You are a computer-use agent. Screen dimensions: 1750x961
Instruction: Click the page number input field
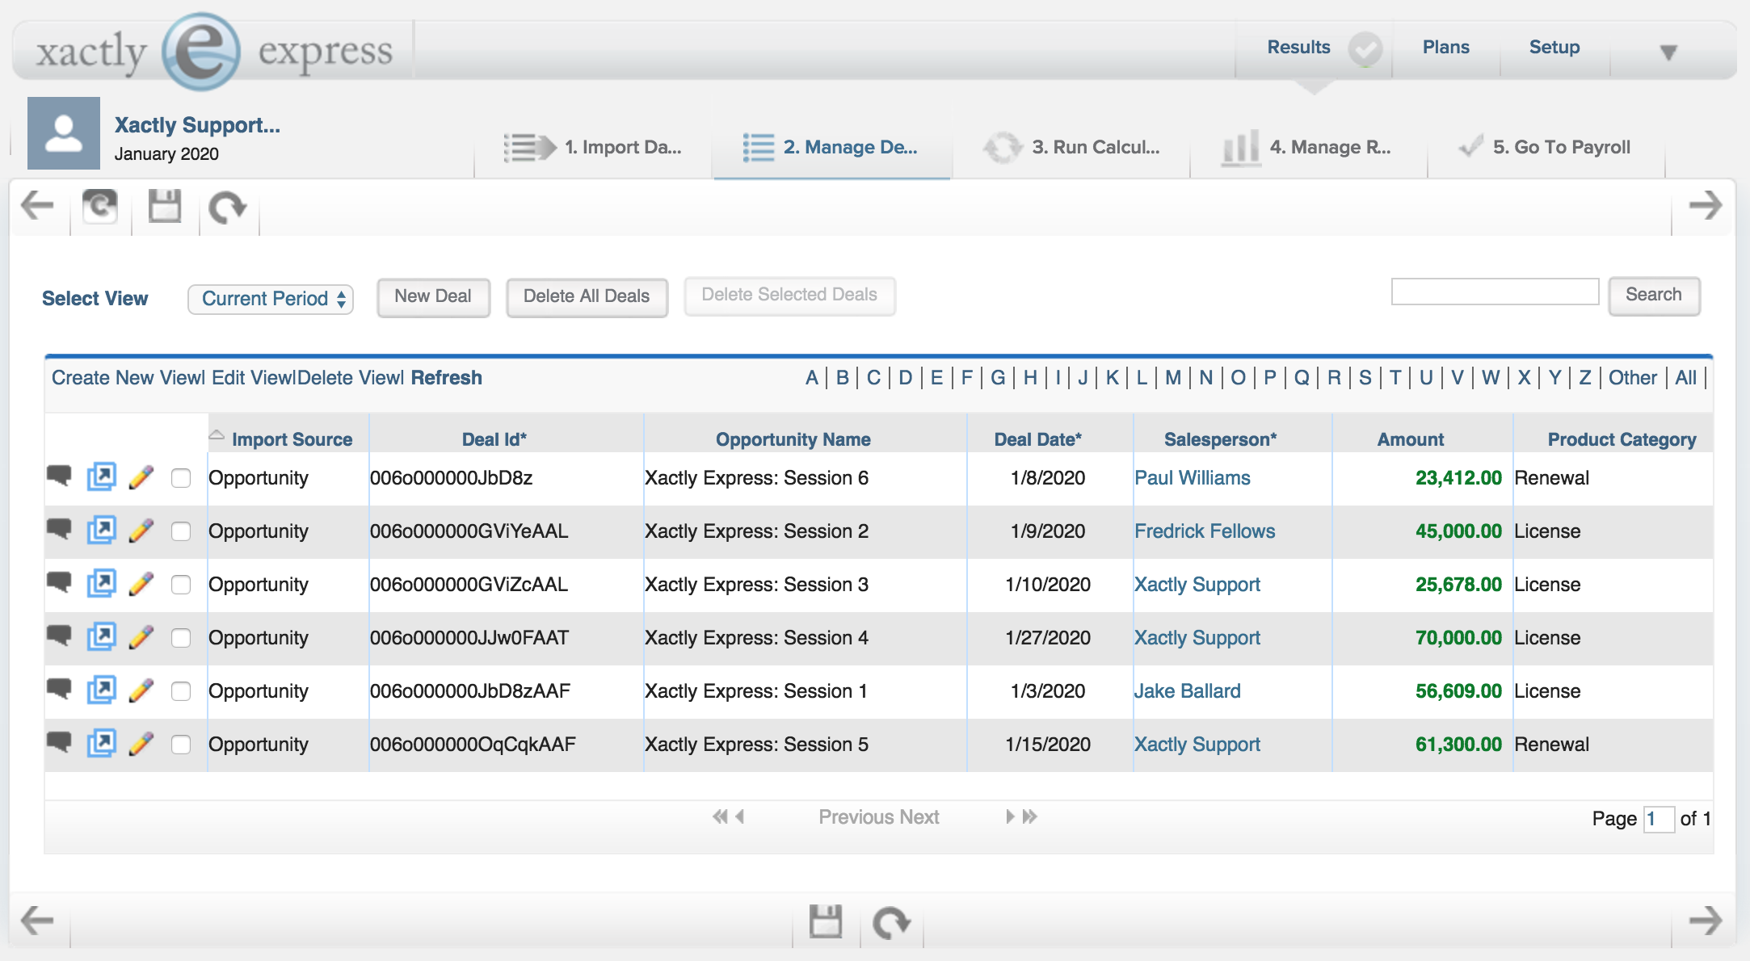coord(1659,819)
